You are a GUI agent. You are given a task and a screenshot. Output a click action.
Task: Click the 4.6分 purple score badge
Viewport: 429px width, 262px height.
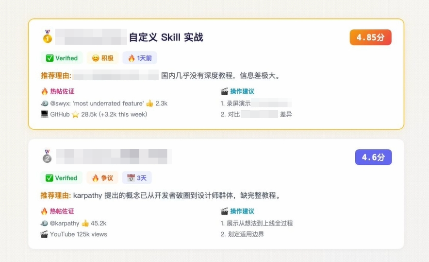pos(373,157)
